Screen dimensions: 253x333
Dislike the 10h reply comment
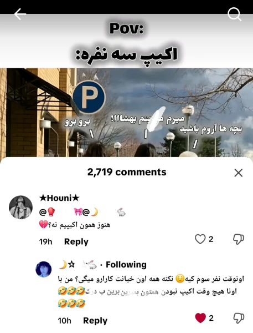coord(239,318)
